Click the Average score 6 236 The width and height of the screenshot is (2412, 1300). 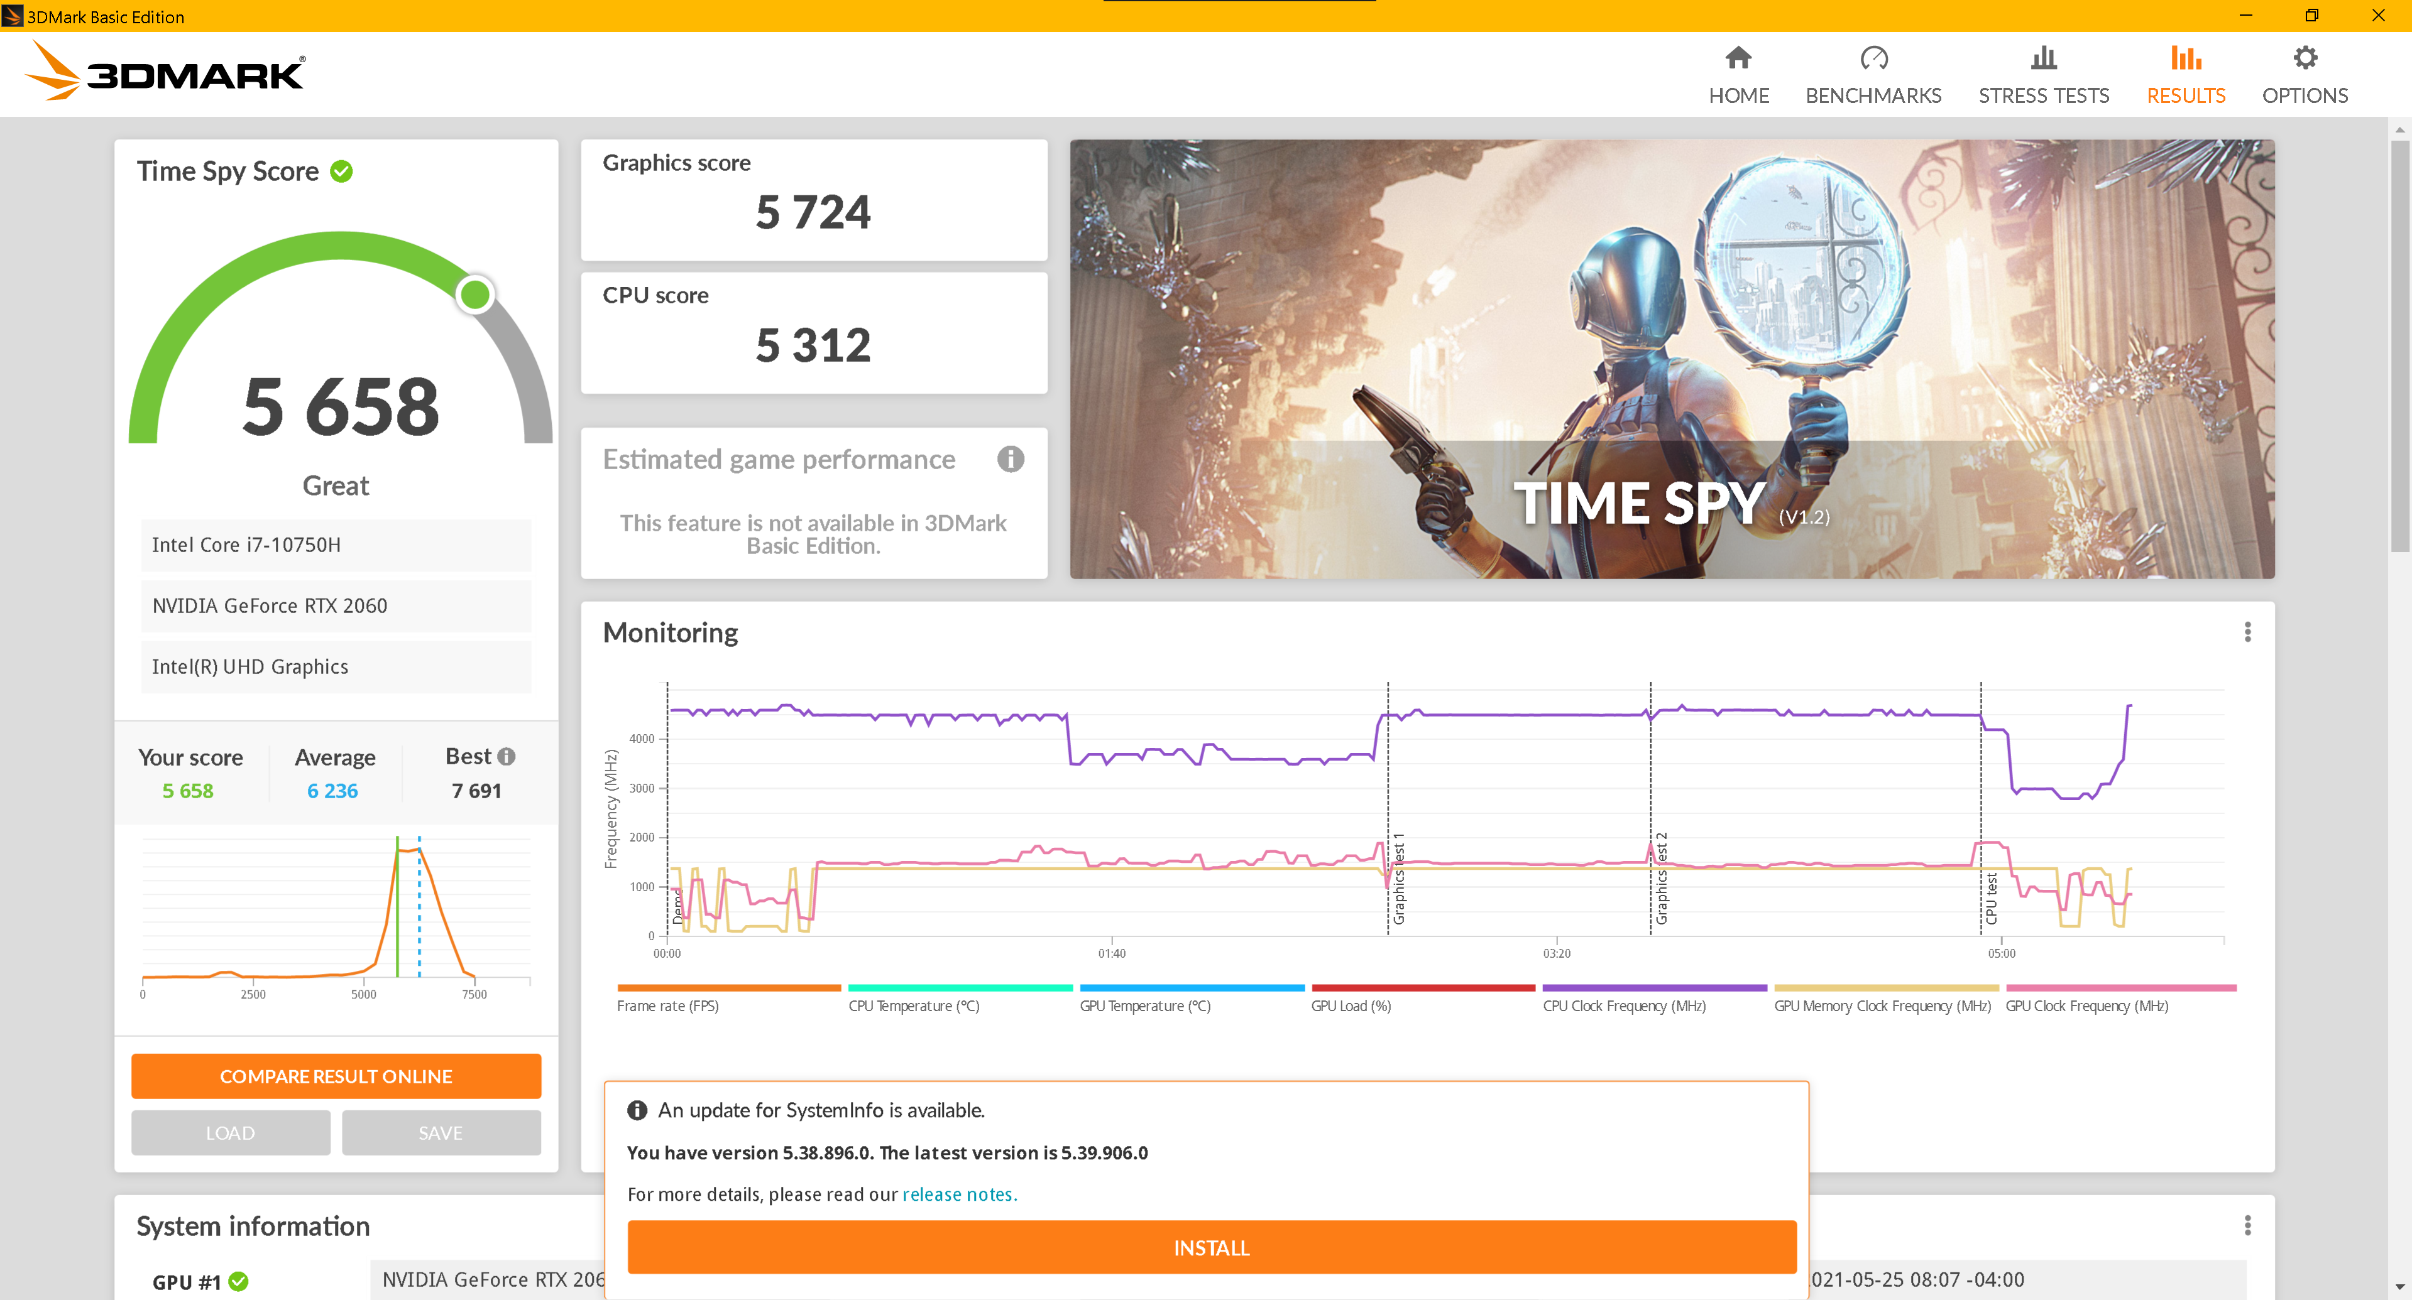pyautogui.click(x=332, y=791)
